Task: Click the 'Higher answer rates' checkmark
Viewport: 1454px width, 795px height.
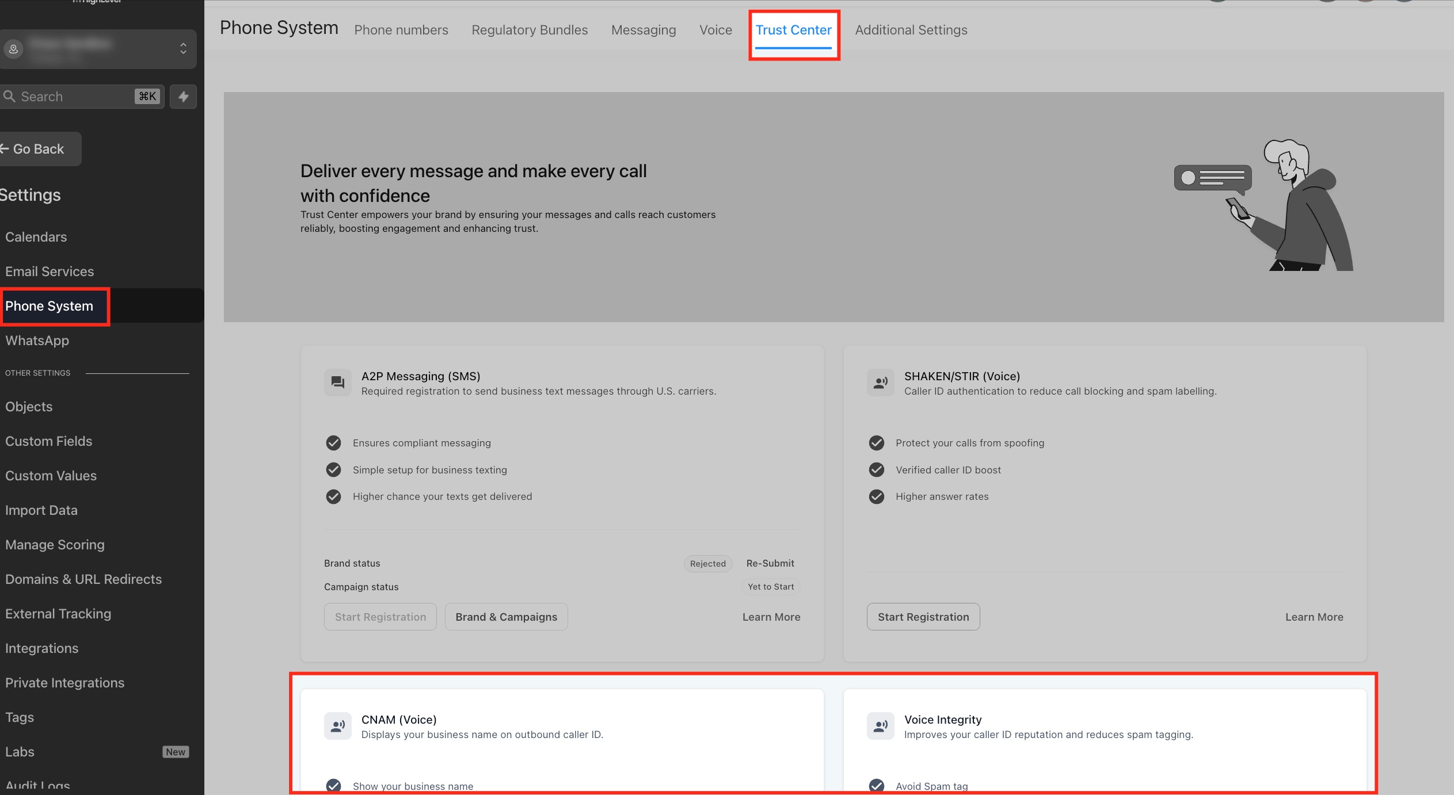Action: [x=877, y=496]
